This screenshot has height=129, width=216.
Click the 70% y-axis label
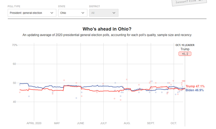(15, 45)
